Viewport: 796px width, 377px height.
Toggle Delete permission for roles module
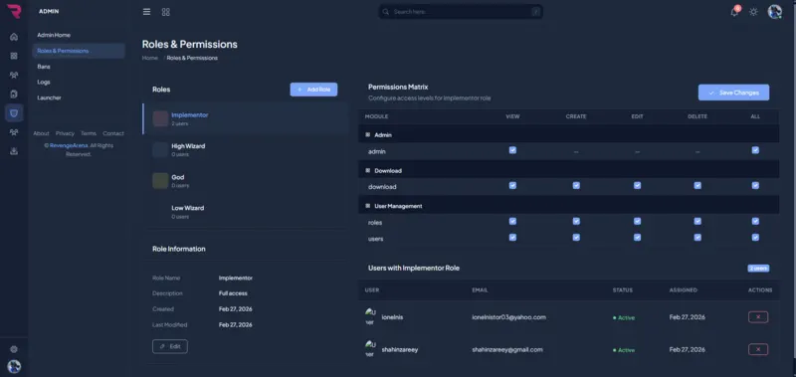697,221
